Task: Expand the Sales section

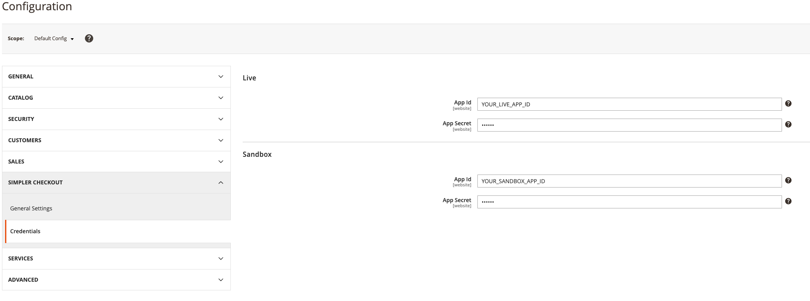Action: click(x=116, y=162)
